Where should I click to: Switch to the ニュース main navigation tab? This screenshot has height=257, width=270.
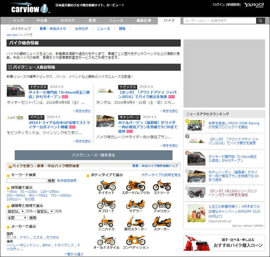[x=116, y=21]
